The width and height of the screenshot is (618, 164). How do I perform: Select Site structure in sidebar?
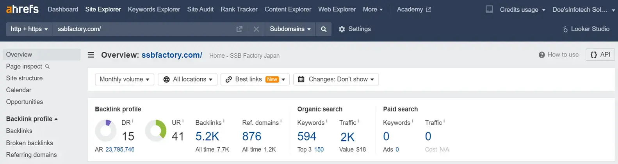(x=24, y=78)
